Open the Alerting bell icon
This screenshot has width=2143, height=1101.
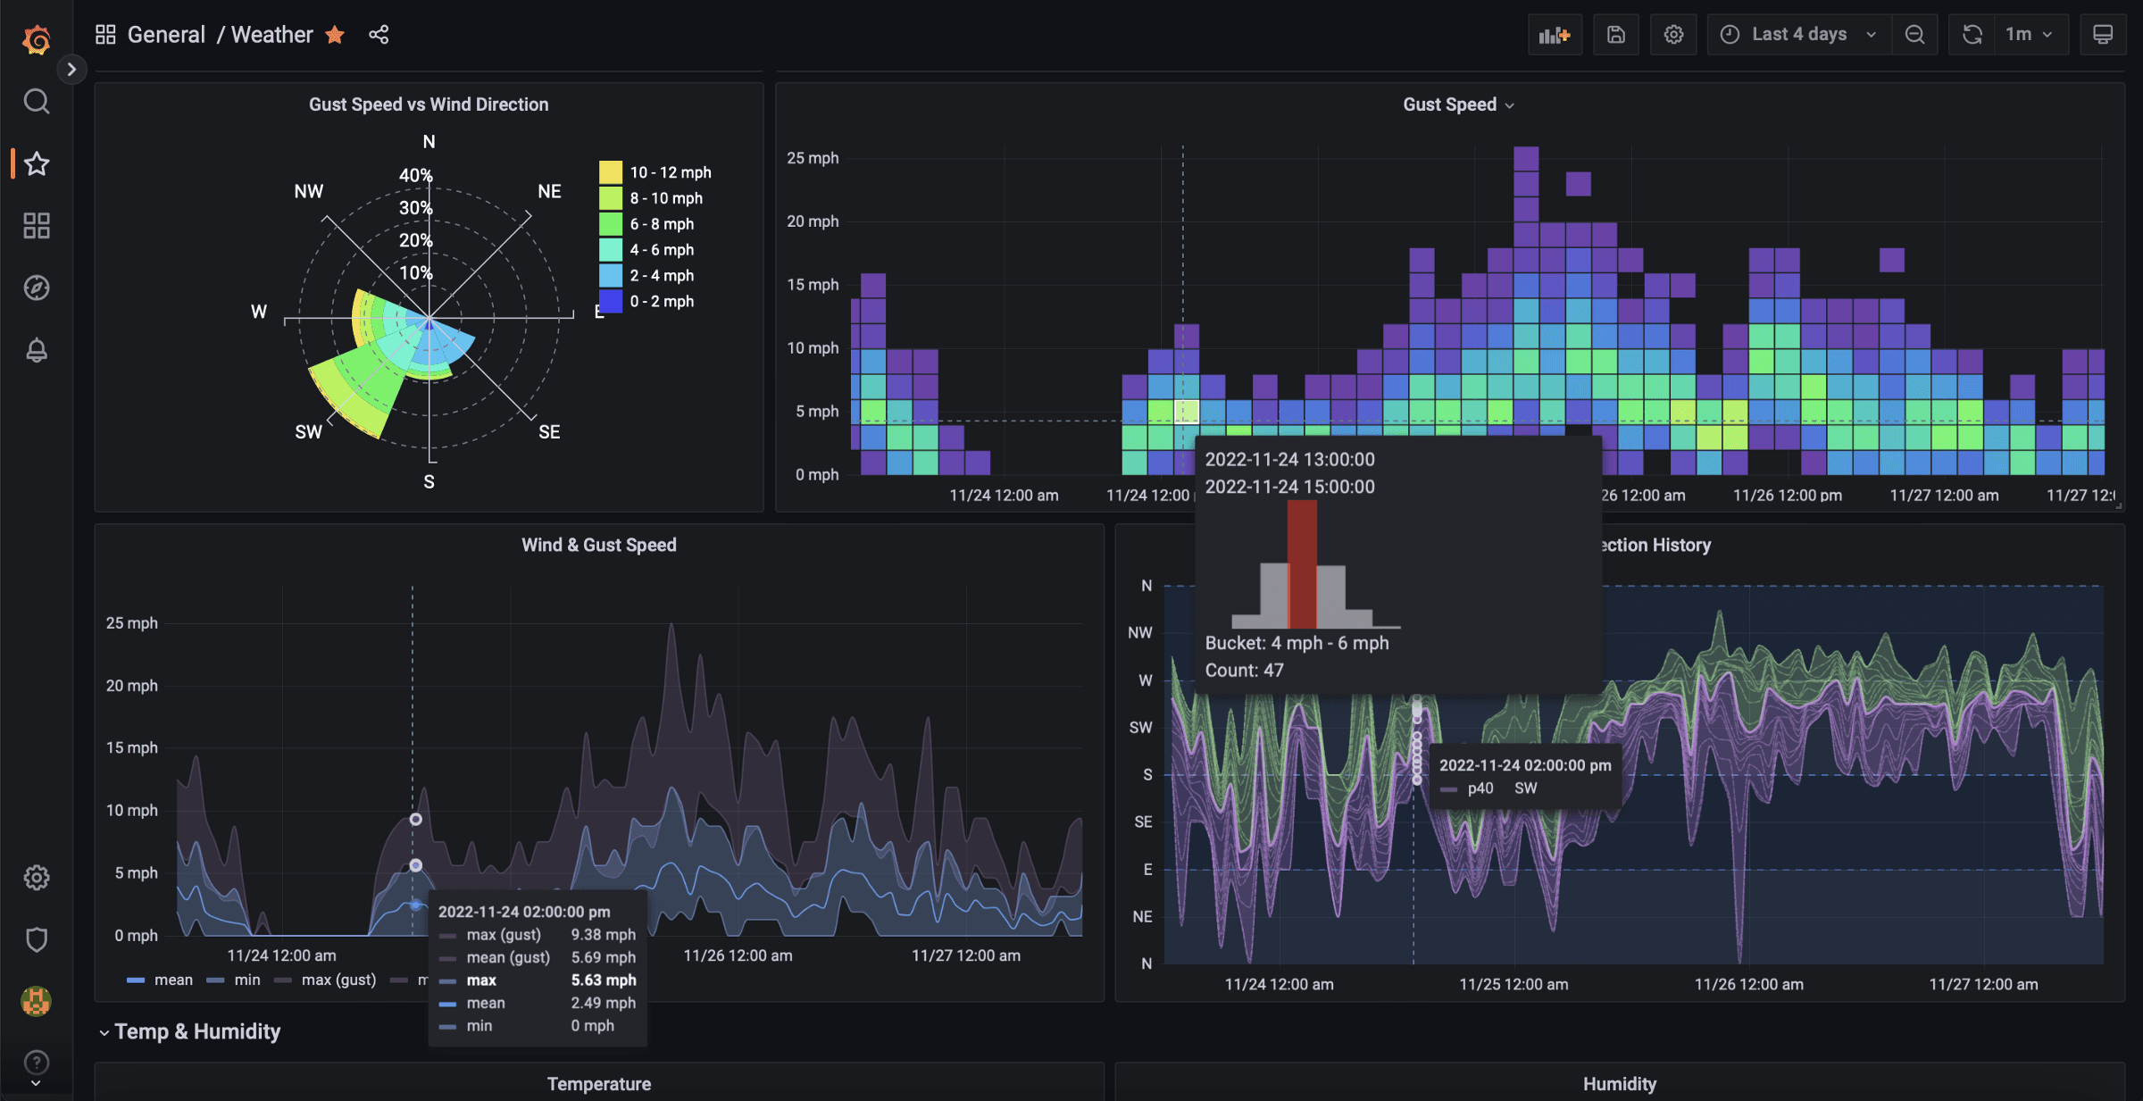click(36, 350)
